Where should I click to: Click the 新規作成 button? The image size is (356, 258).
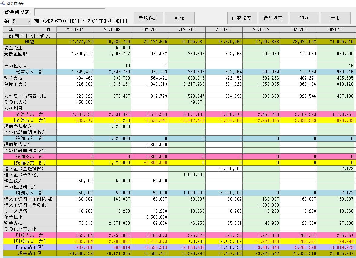click(x=148, y=18)
